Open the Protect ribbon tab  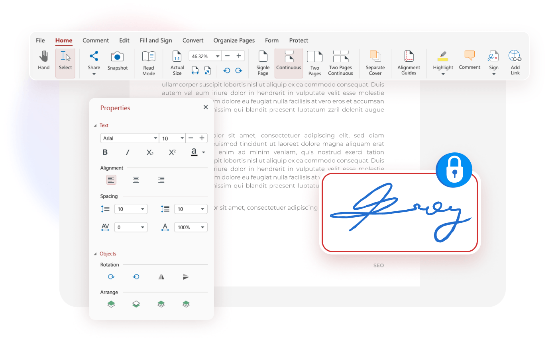pos(299,40)
